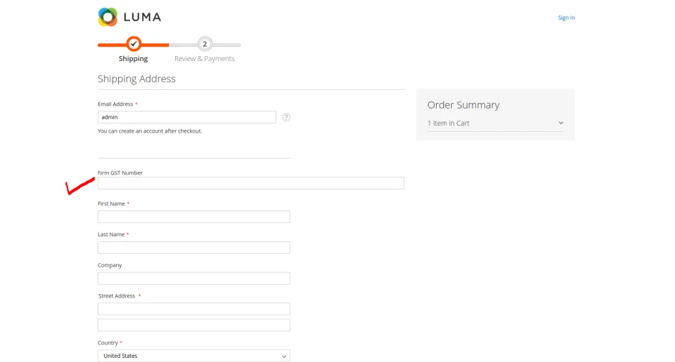Show the email help tooltip icon

(x=286, y=116)
